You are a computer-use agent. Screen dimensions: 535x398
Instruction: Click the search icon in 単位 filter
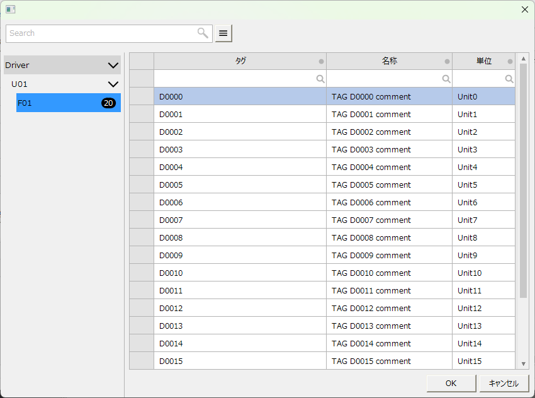coord(509,79)
